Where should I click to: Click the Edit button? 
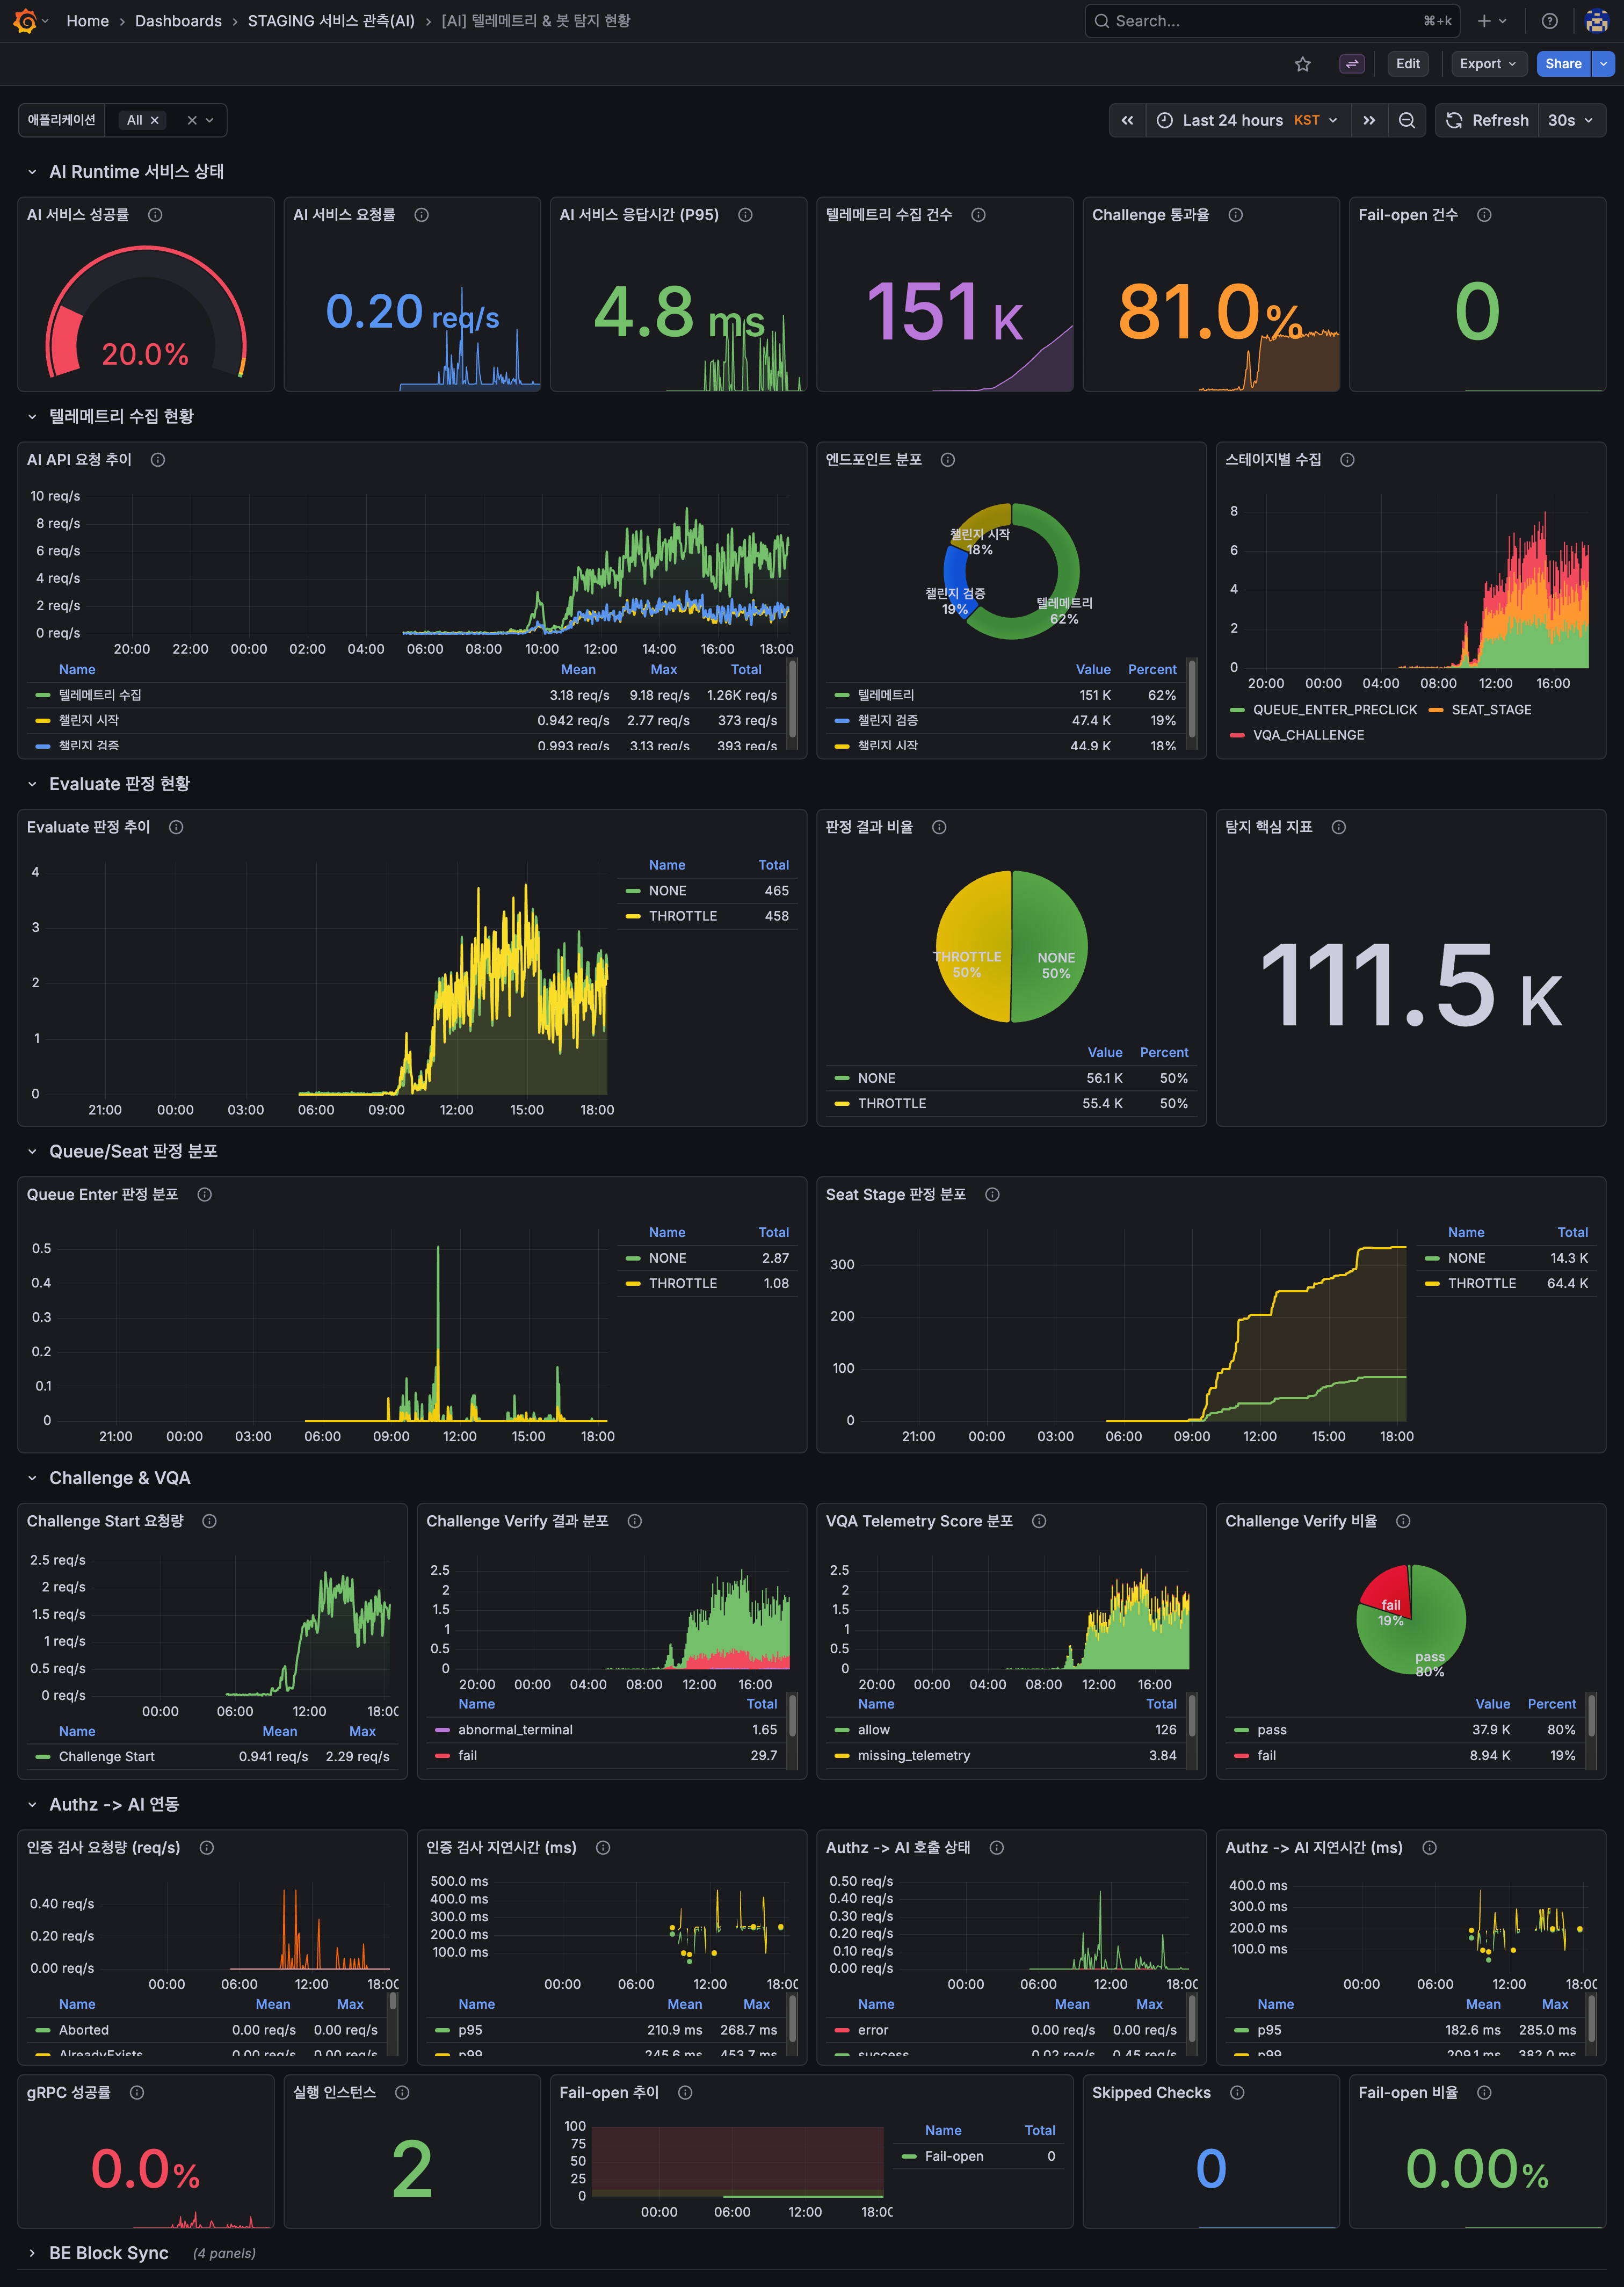click(x=1407, y=64)
